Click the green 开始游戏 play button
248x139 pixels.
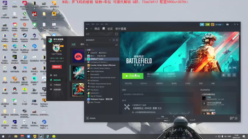pyautogui.click(x=133, y=76)
